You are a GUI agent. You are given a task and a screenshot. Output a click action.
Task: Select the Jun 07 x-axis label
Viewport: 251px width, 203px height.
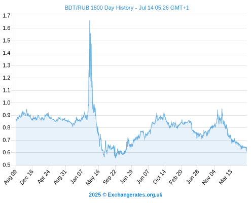(x=143, y=177)
